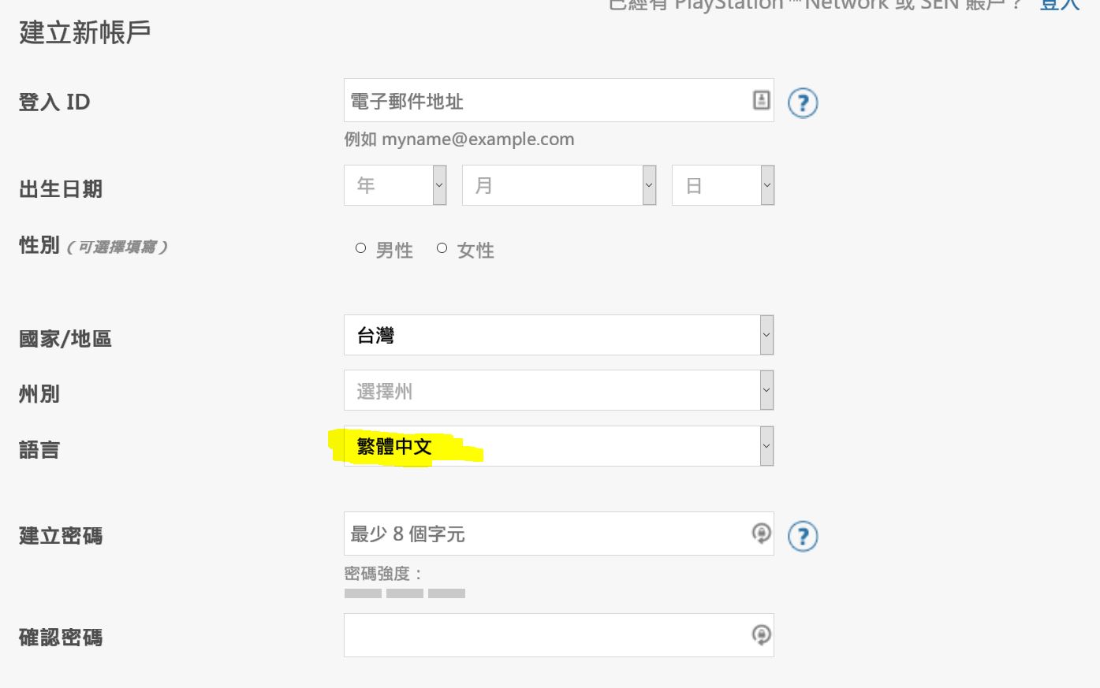Select the 男性 radio button
This screenshot has height=688, width=1100.
pyautogui.click(x=360, y=248)
